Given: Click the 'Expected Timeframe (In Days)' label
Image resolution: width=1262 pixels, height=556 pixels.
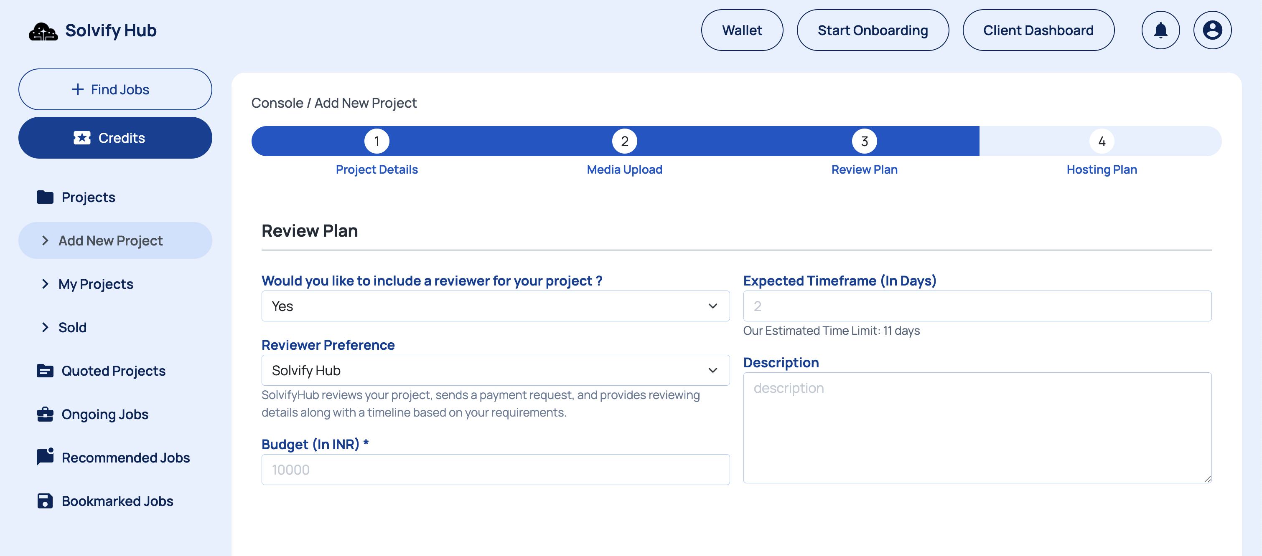Looking at the screenshot, I should 839,281.
